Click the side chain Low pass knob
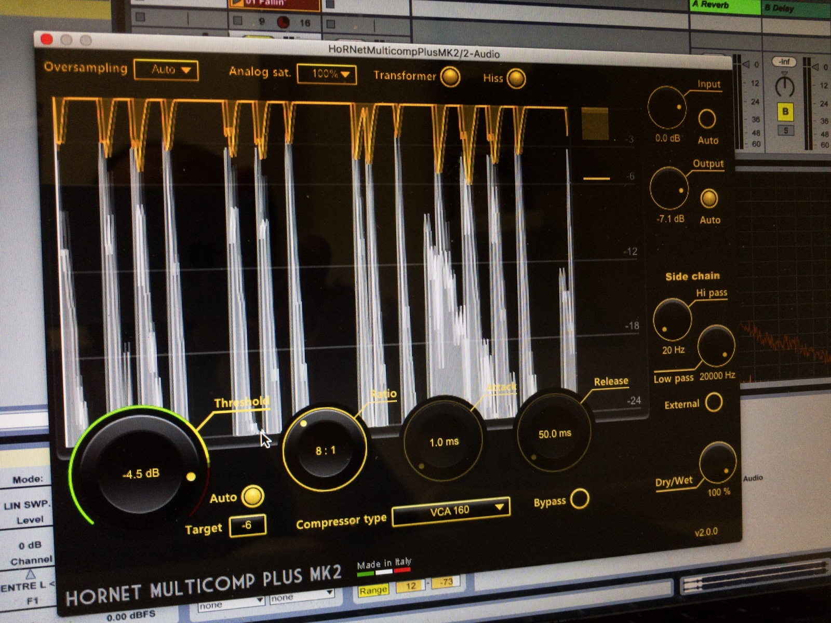Viewport: 831px width, 623px height. [x=716, y=346]
